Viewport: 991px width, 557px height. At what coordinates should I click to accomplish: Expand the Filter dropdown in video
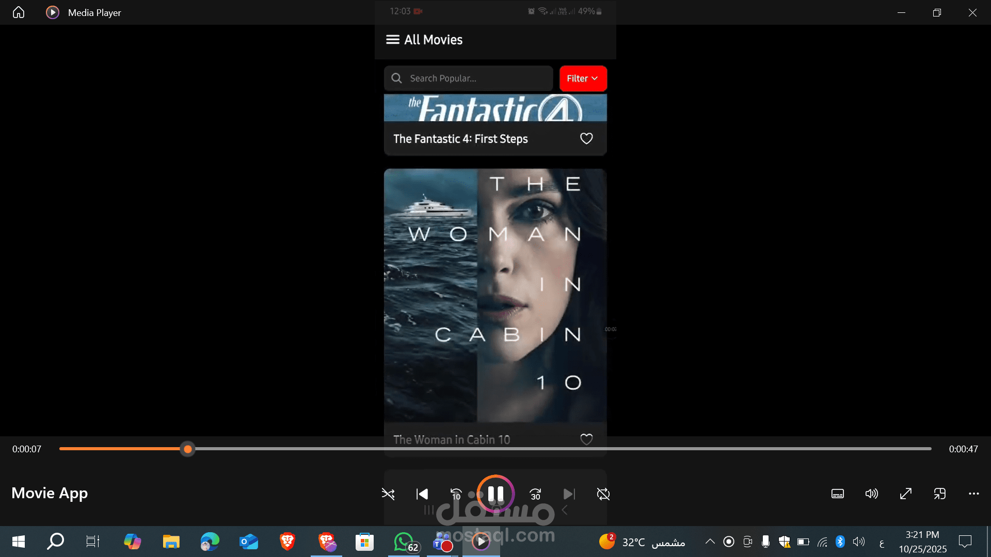pos(583,78)
